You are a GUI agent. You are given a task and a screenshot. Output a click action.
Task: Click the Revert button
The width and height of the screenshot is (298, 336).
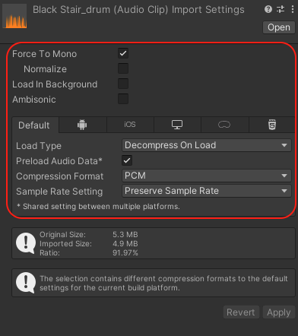241,312
